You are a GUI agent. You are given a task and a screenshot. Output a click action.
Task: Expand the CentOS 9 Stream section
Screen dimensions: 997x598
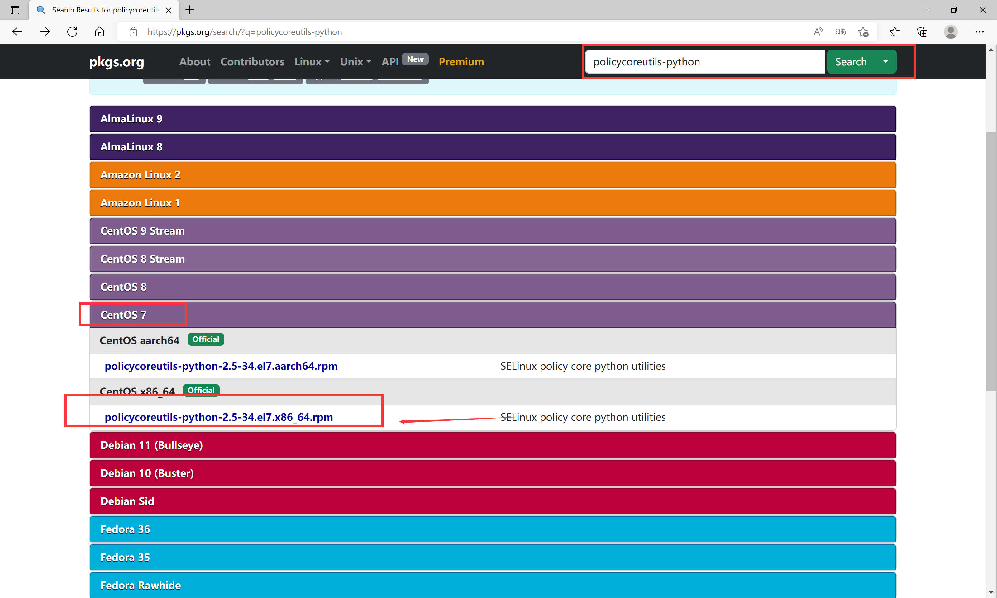pyautogui.click(x=493, y=230)
